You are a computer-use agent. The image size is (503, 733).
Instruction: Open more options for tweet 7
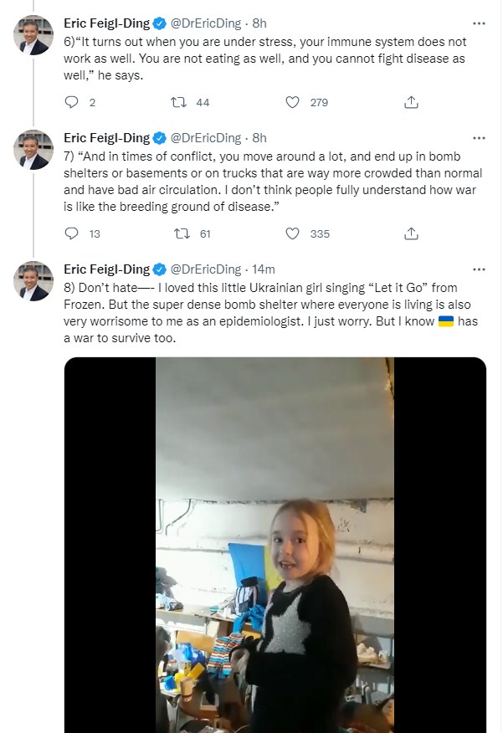[479, 137]
